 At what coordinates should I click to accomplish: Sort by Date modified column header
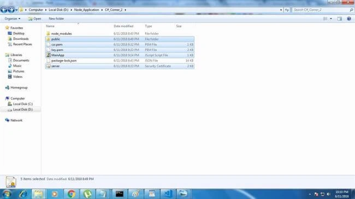pyautogui.click(x=123, y=26)
